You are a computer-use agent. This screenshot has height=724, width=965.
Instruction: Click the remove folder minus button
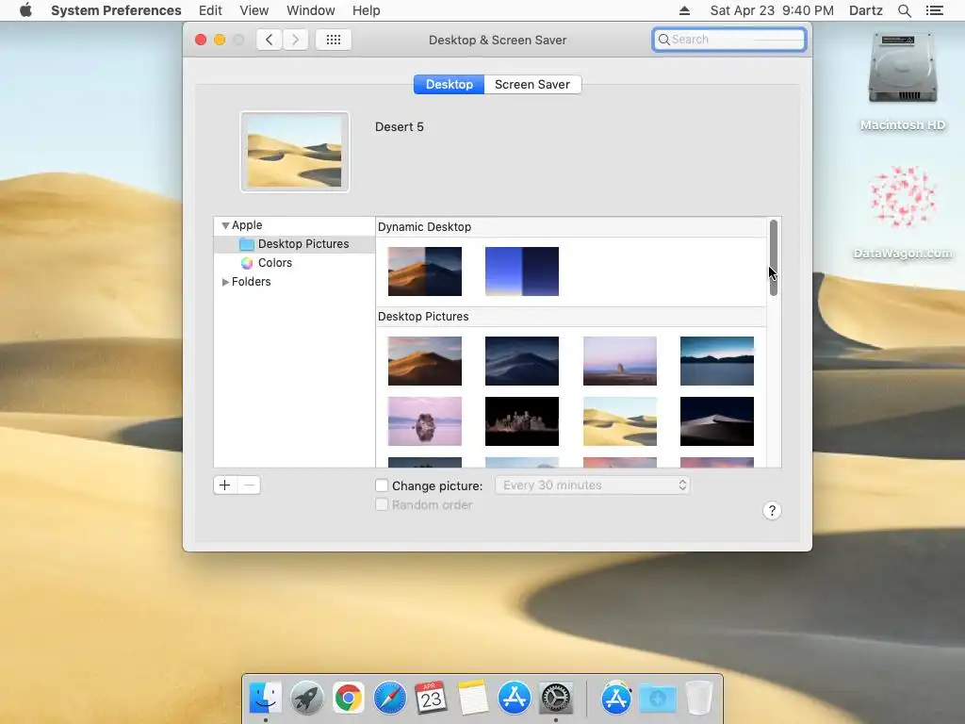click(249, 485)
